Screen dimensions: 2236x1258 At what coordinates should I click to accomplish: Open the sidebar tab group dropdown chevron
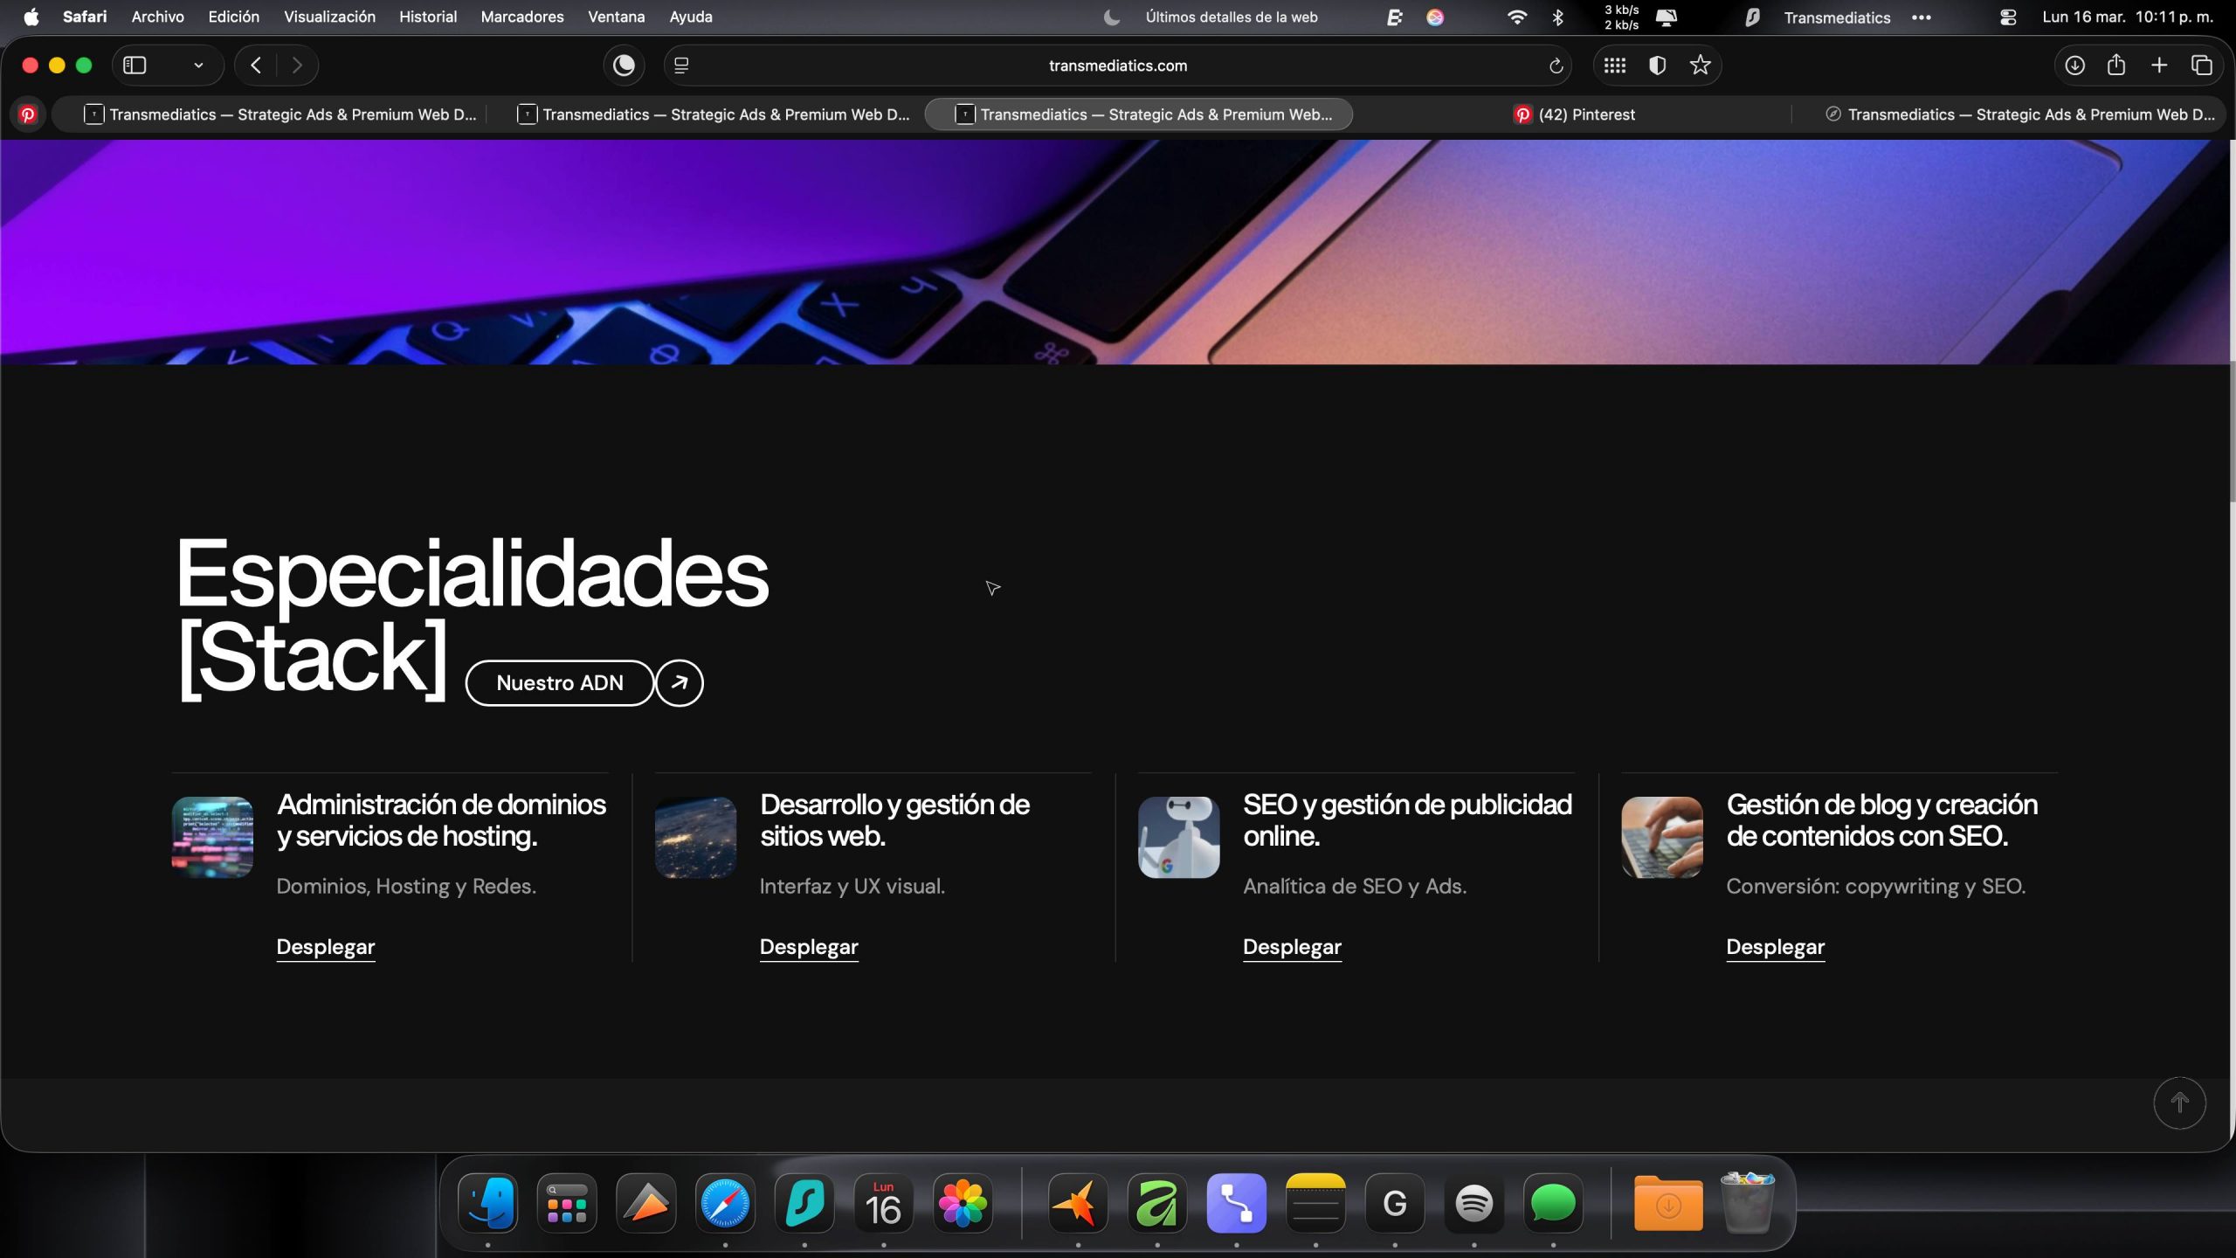pos(198,66)
